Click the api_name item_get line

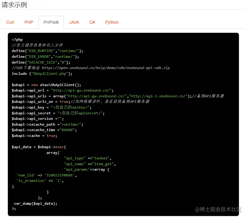coord(90,164)
